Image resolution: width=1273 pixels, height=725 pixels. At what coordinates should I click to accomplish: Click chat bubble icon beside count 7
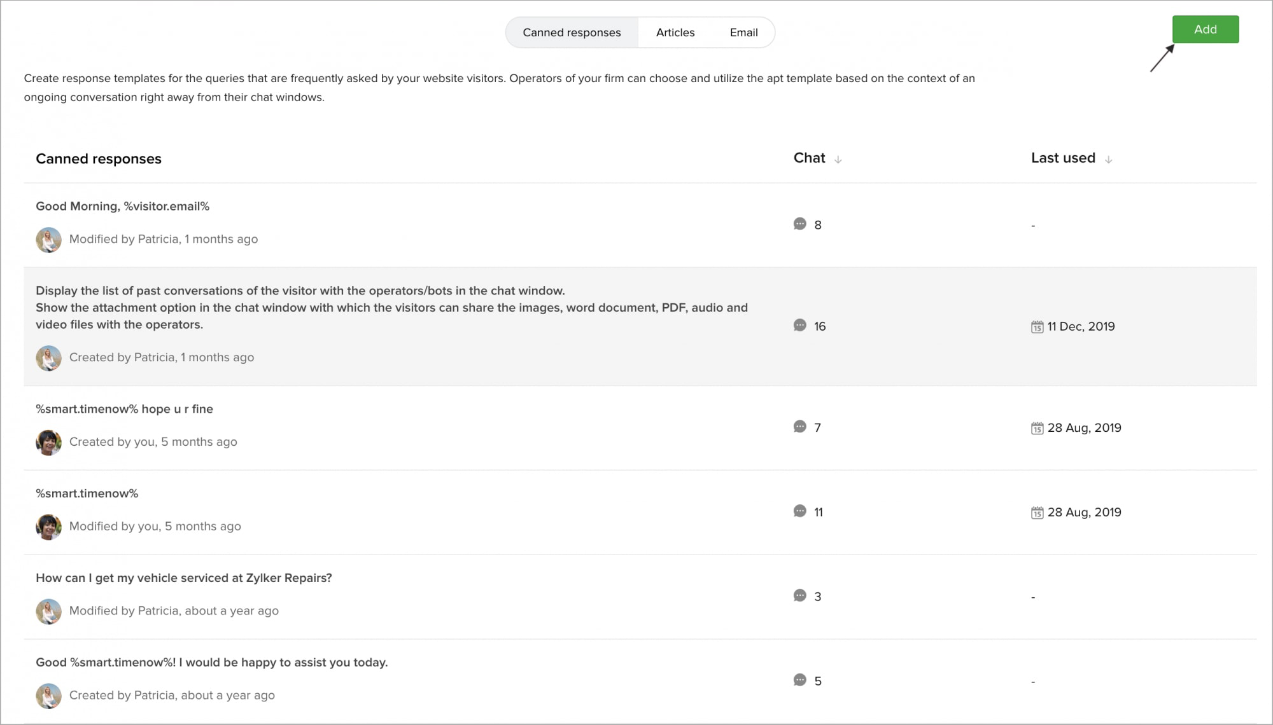[799, 427]
